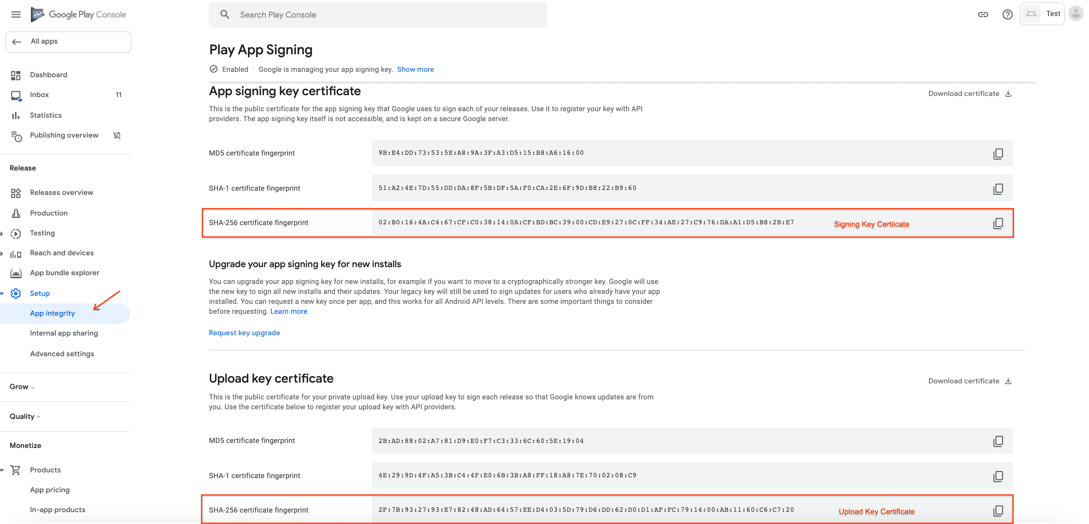The height and width of the screenshot is (524, 1089).
Task: Click the copy icon for MD5 upload key certificate
Action: pyautogui.click(x=998, y=441)
